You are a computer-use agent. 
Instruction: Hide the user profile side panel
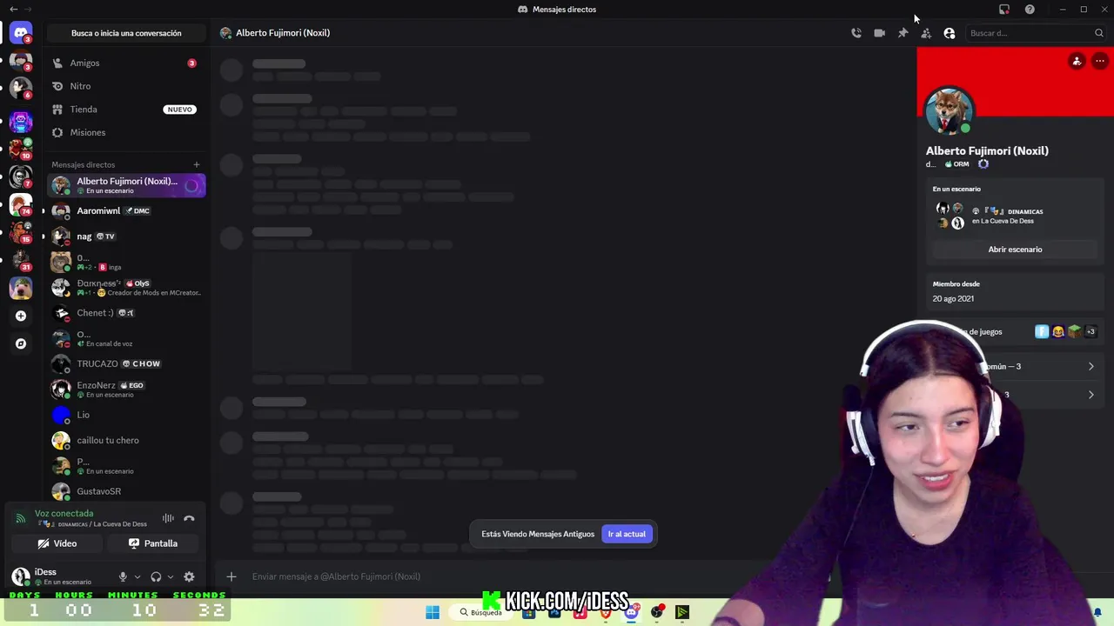click(x=950, y=33)
